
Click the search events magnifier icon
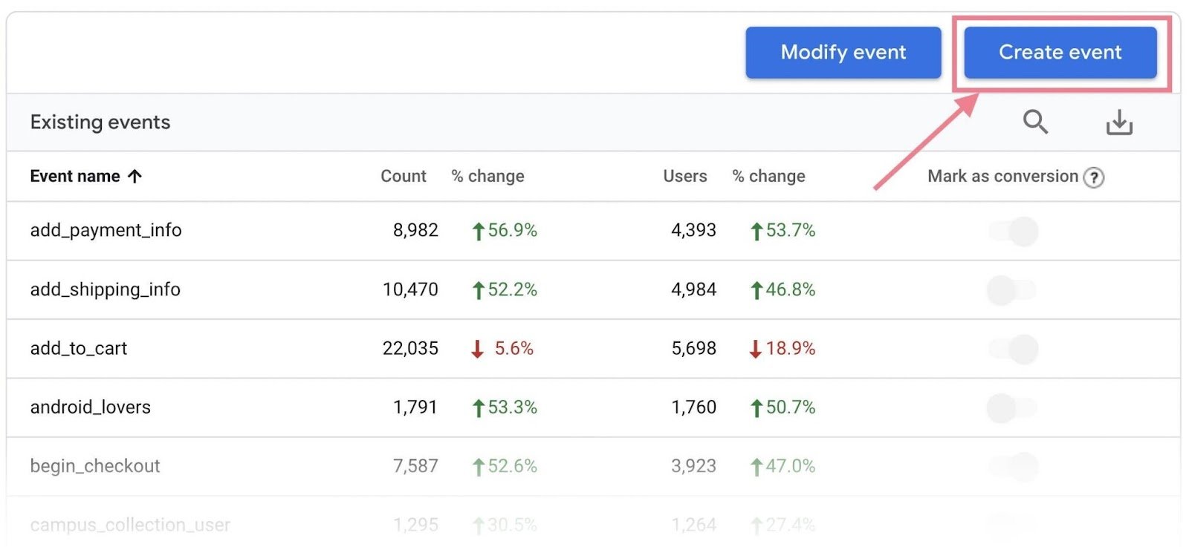point(1034,121)
